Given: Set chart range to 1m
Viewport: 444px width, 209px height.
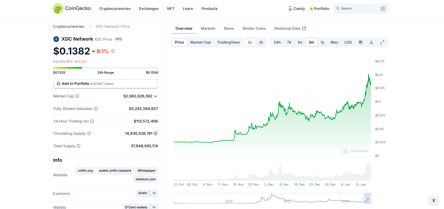Looking at the screenshot, I should 300,42.
